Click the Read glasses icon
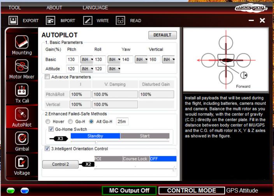 [x=120, y=20]
